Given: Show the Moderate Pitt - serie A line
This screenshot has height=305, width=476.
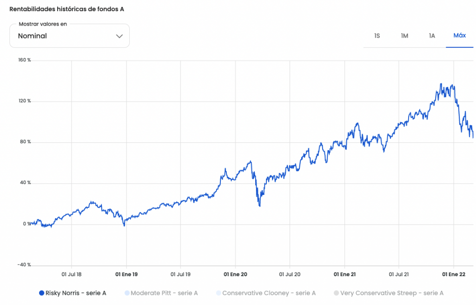Looking at the screenshot, I should pos(164,293).
